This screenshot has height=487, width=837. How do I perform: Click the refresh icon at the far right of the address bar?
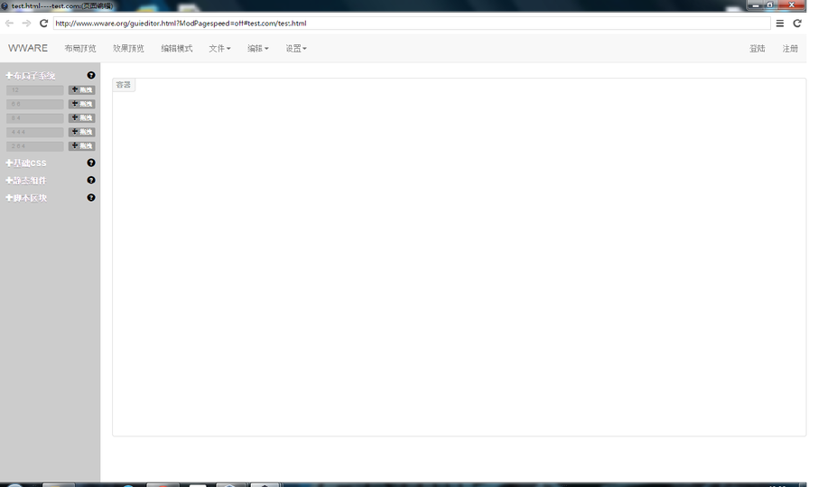[x=797, y=23]
